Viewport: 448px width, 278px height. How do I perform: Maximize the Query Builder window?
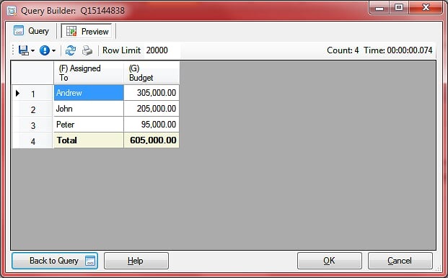[x=399, y=7]
